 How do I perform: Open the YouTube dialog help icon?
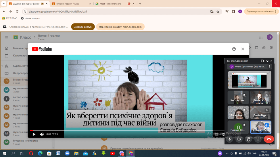click(x=234, y=49)
